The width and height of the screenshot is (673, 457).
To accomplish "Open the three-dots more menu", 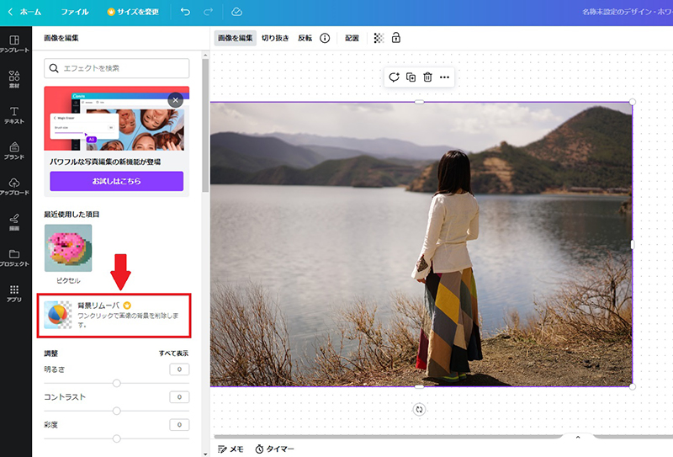I will tap(444, 77).
